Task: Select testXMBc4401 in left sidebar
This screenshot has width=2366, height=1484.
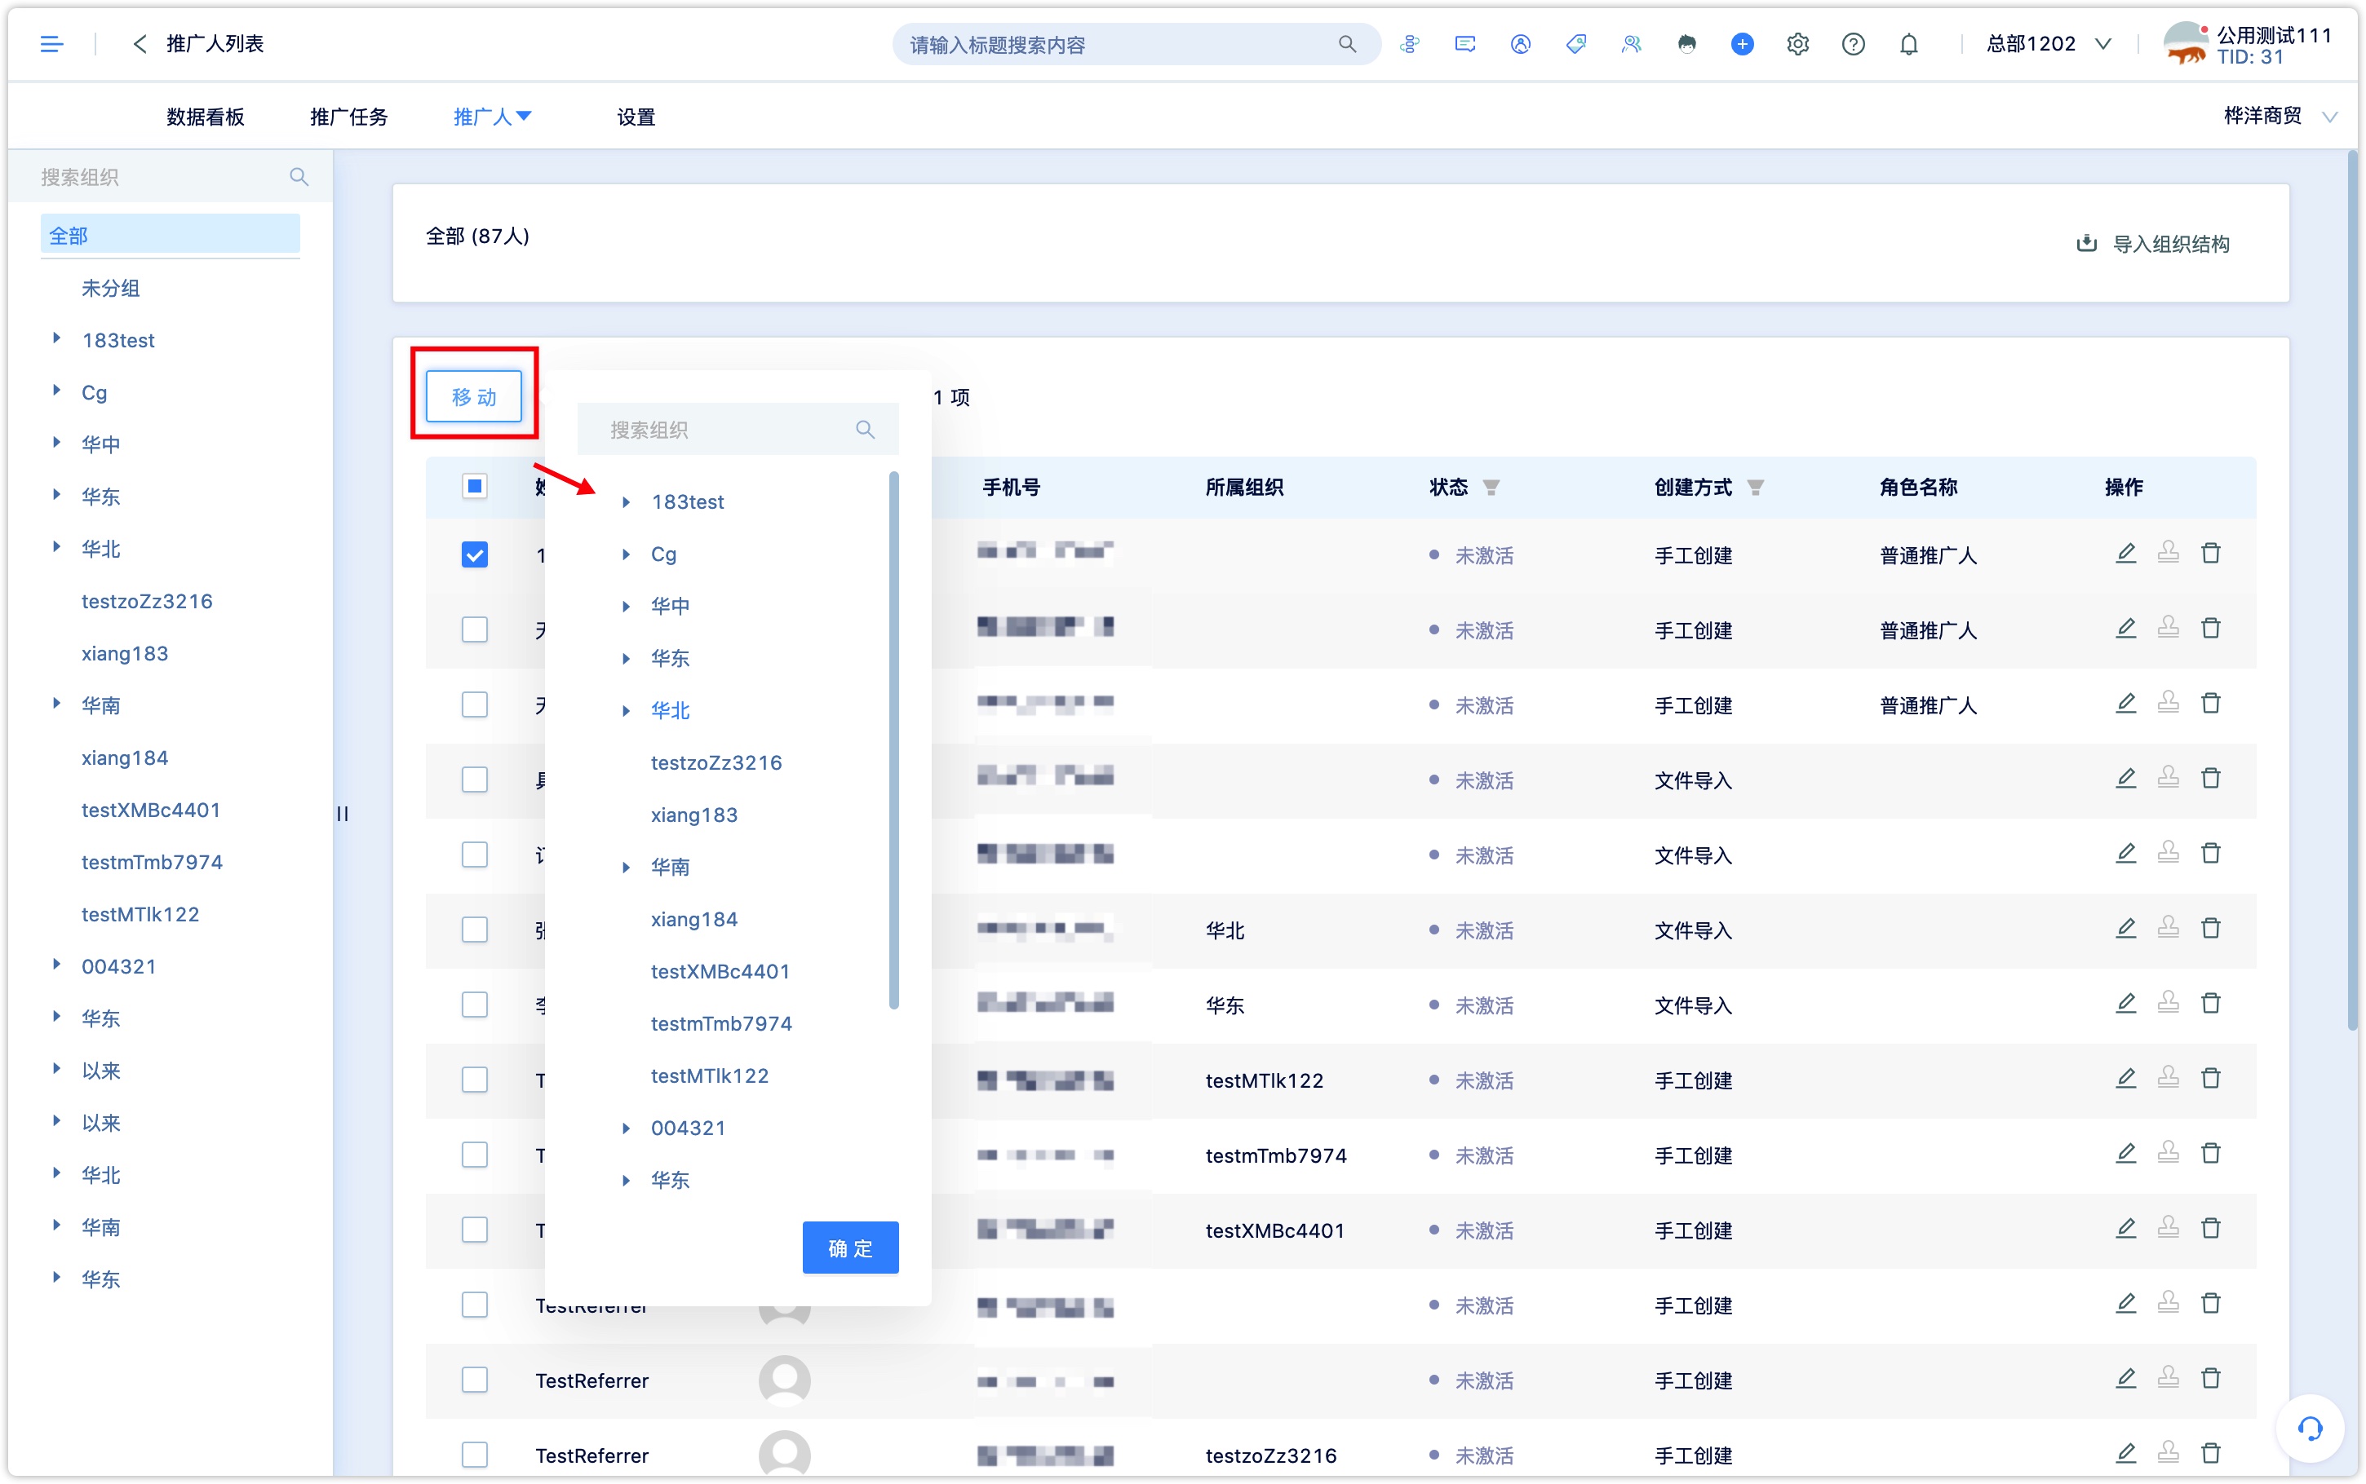Action: (150, 810)
